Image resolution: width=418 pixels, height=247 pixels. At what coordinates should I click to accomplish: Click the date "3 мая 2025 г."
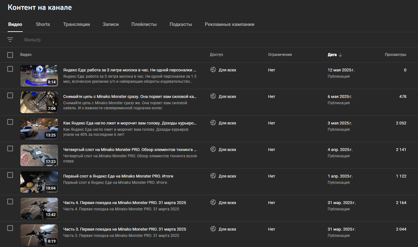coord(340,123)
